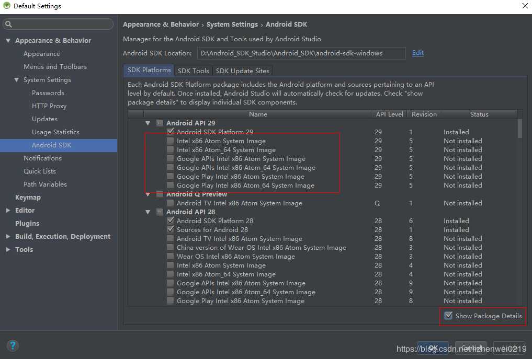
Task: Enable Intel x86 Atom System Image for API 29
Action: (171, 141)
